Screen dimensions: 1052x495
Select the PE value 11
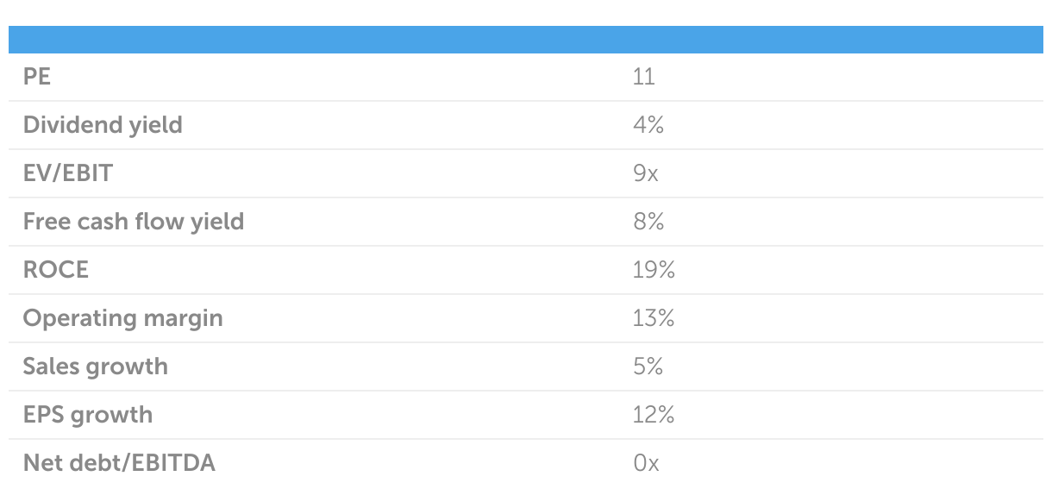(643, 77)
